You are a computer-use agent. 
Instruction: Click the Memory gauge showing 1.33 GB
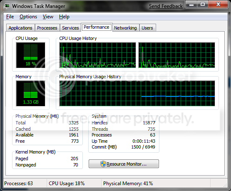(31, 93)
